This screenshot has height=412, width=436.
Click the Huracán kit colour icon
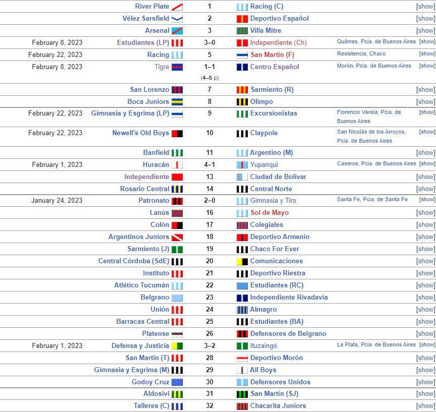[177, 165]
